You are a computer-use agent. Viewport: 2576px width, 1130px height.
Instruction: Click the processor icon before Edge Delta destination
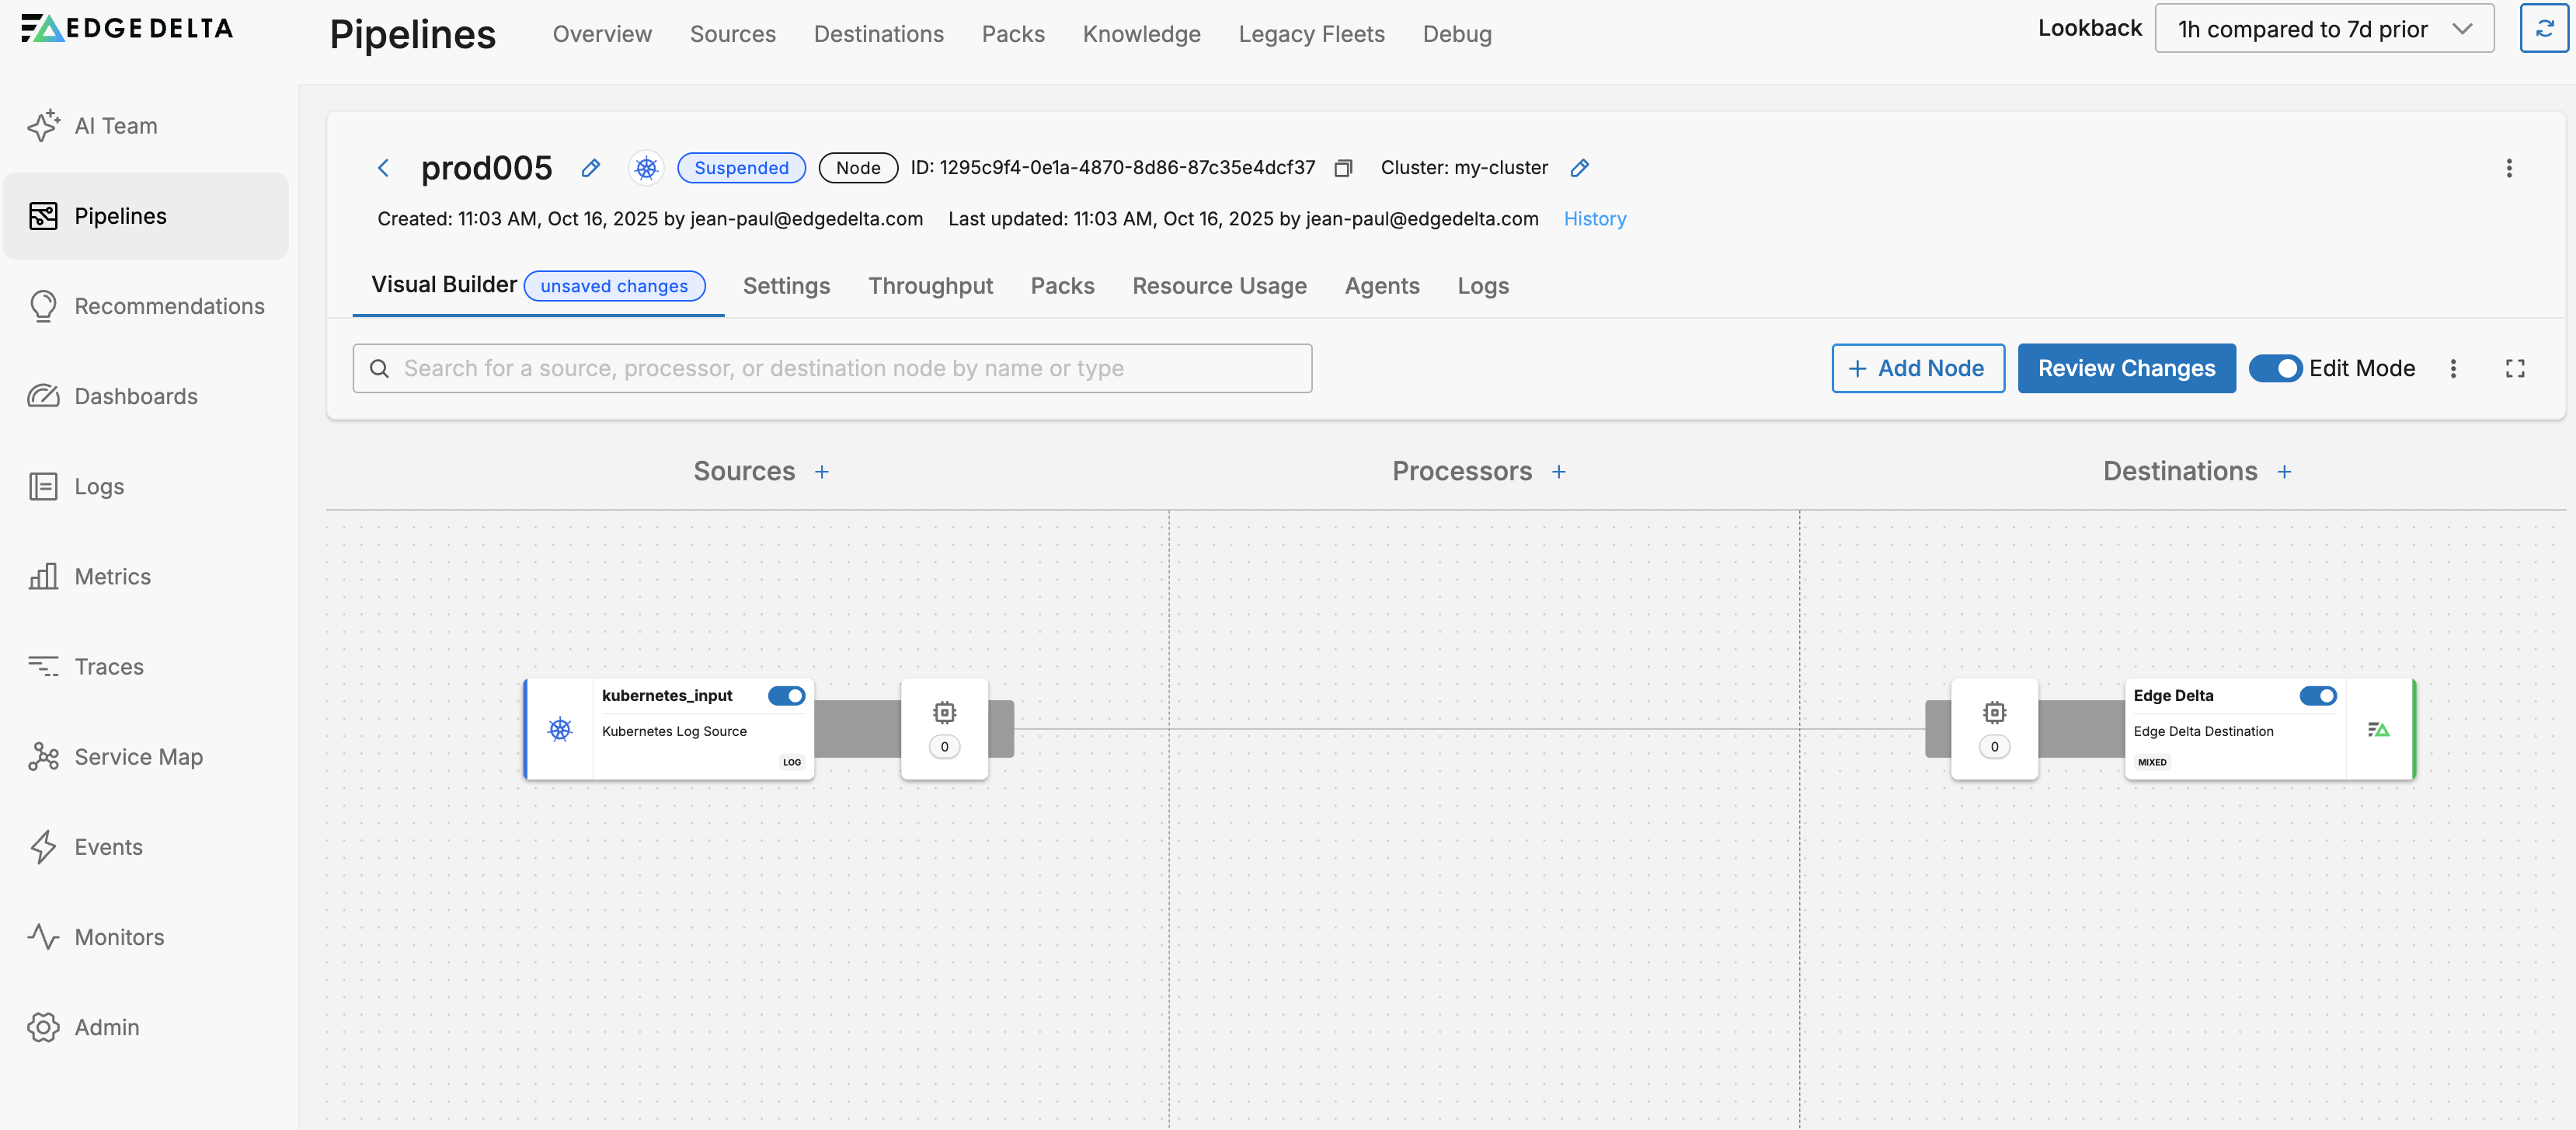coord(1994,713)
